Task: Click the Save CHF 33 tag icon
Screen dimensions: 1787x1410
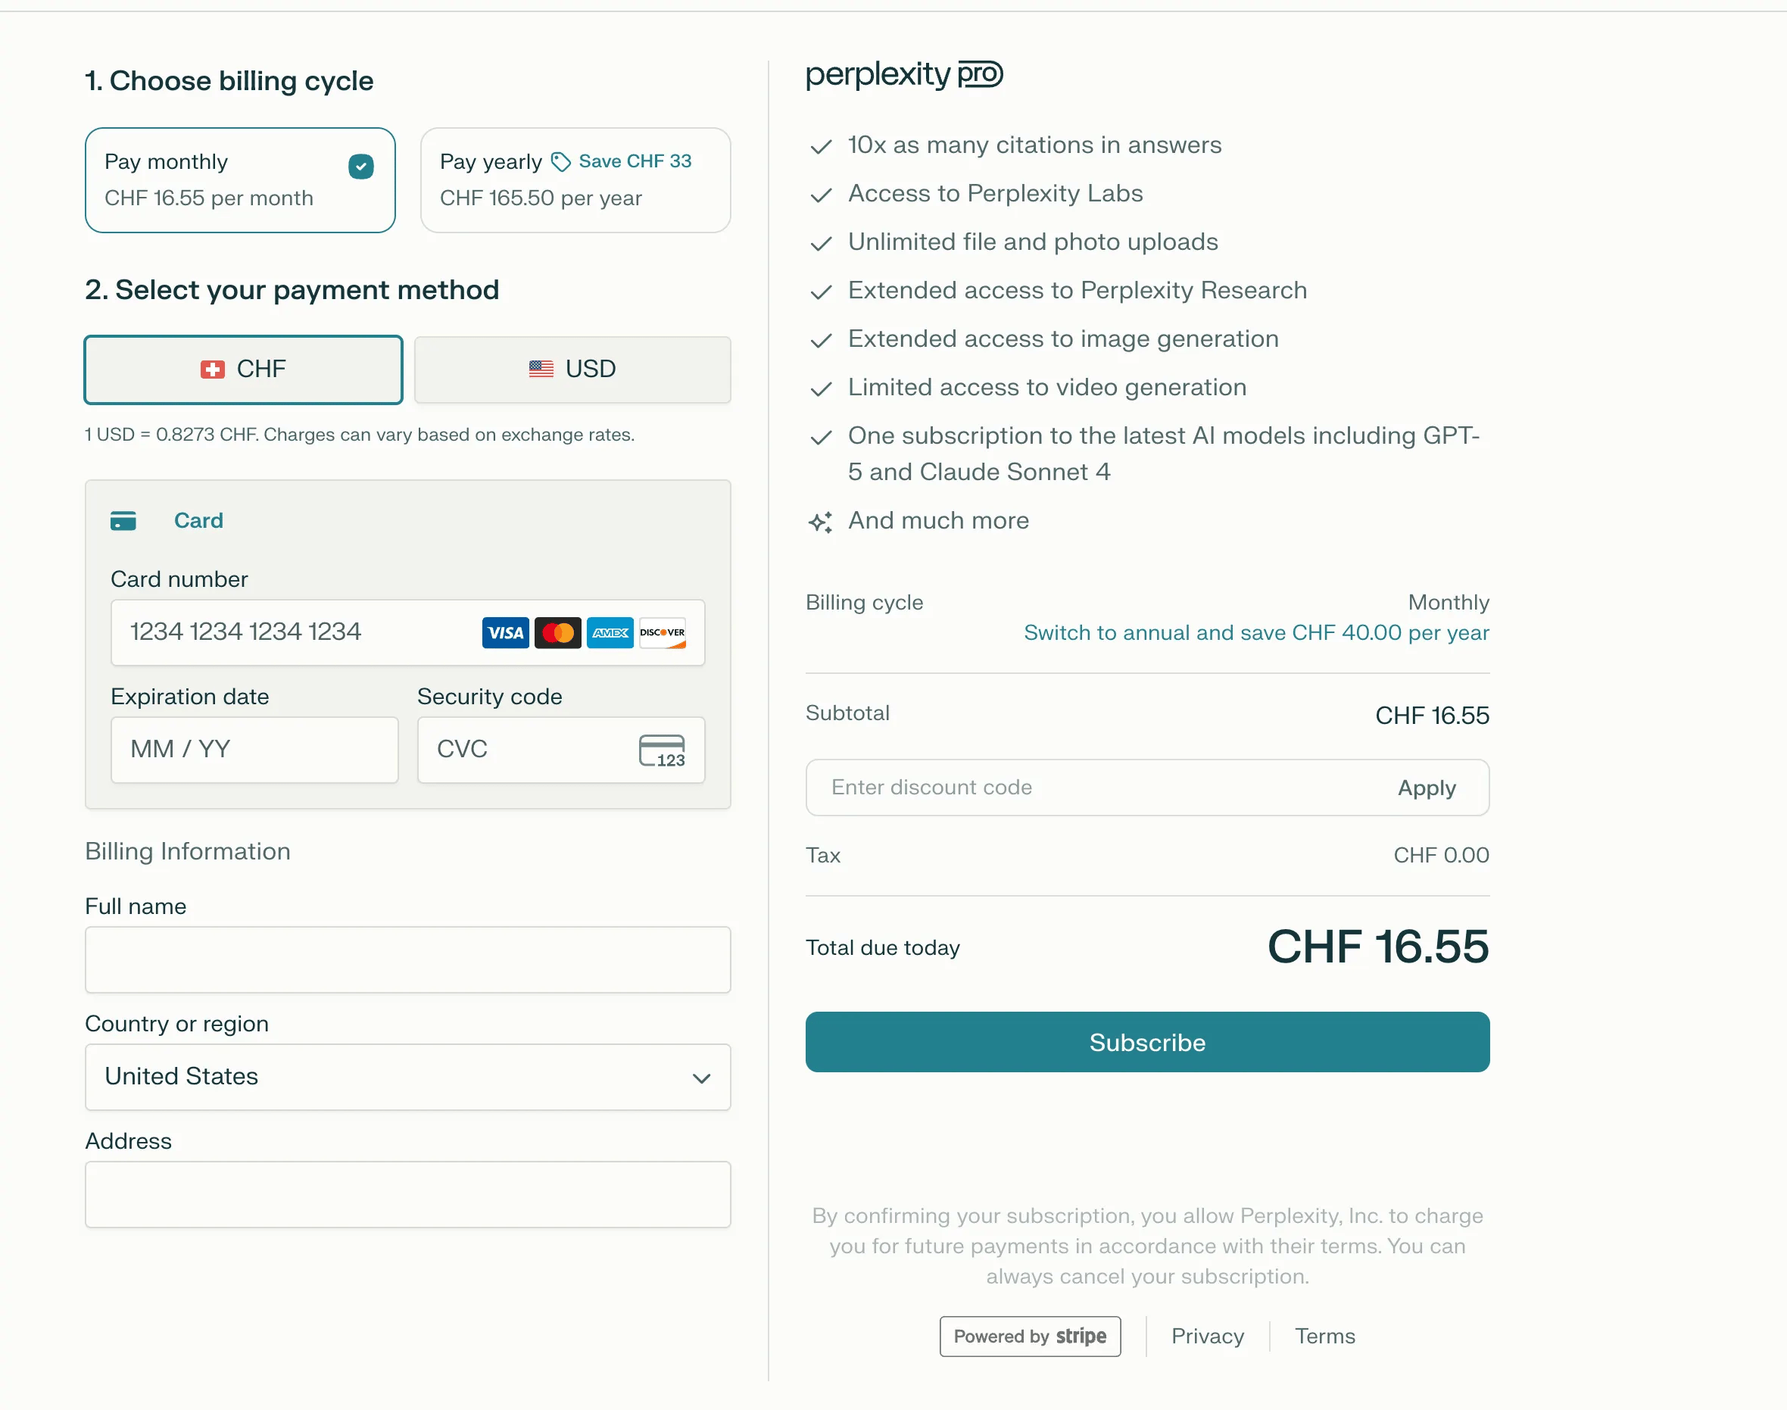Action: pos(561,162)
